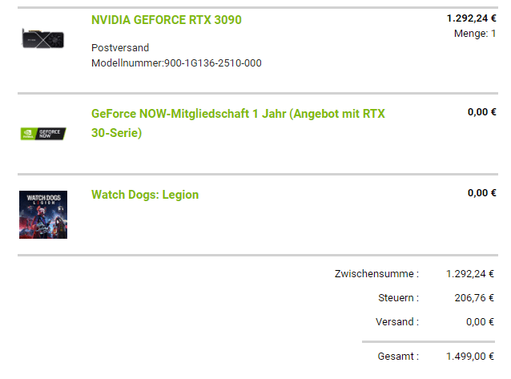Click the Zwischensumme label
The height and width of the screenshot is (379, 511).
point(376,274)
